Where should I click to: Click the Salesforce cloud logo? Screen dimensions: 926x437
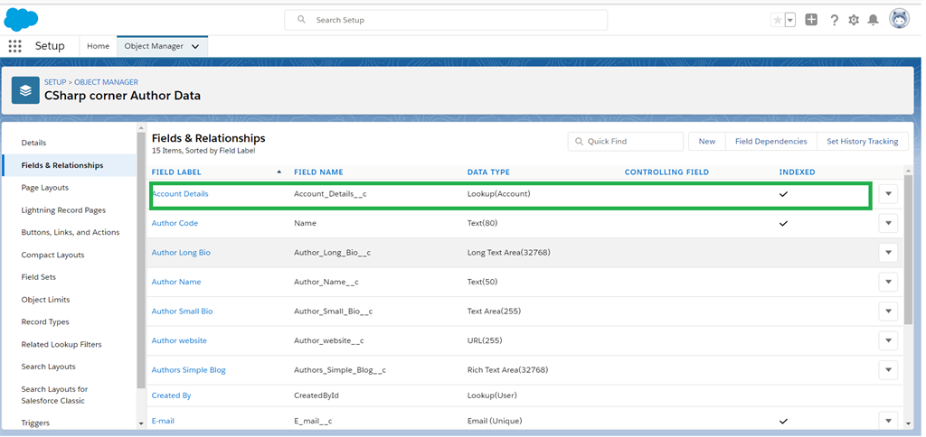coord(22,20)
